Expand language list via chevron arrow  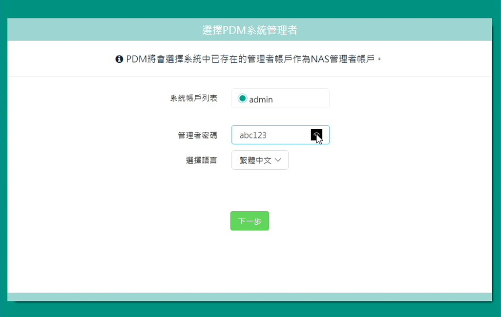point(278,160)
